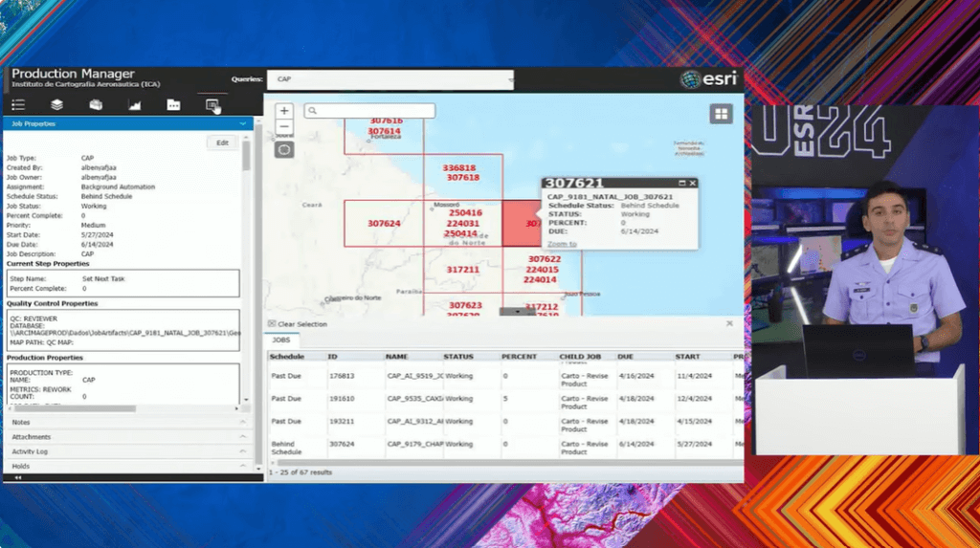Sort by the CHILD JOB column header
Image resolution: width=980 pixels, height=548 pixels.
pos(580,357)
